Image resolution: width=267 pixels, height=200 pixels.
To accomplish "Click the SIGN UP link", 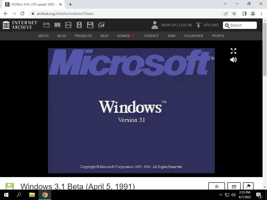I will click(169, 25).
